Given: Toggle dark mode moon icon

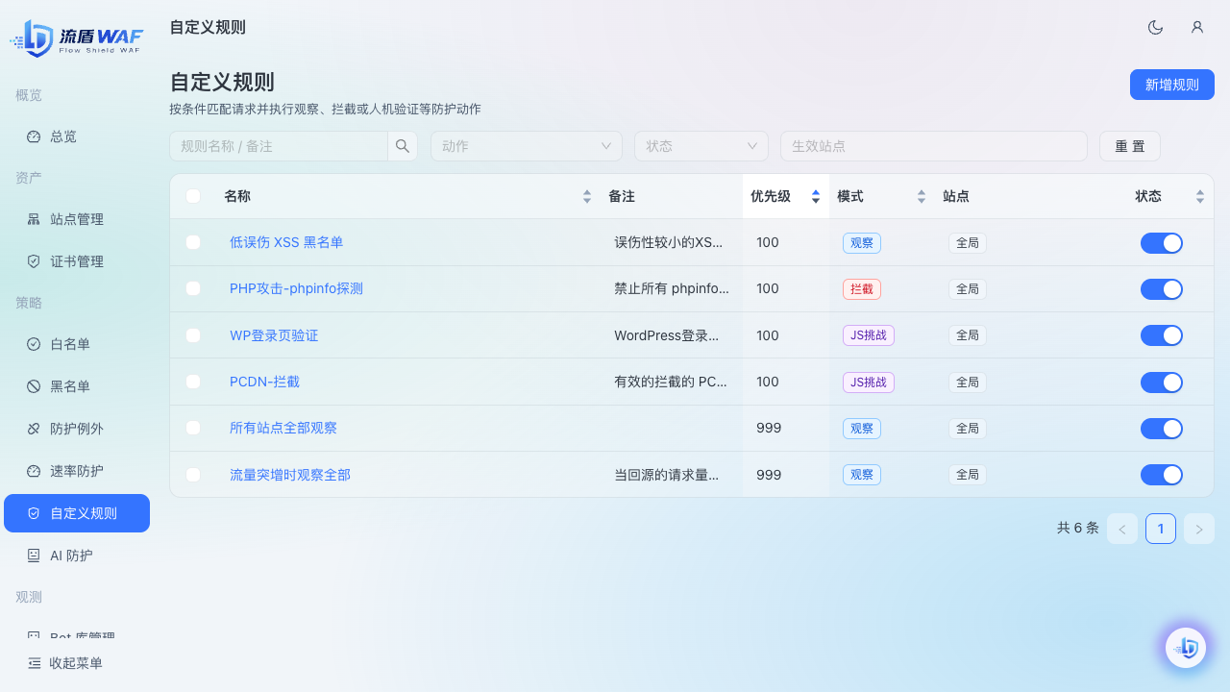Looking at the screenshot, I should tap(1156, 27).
